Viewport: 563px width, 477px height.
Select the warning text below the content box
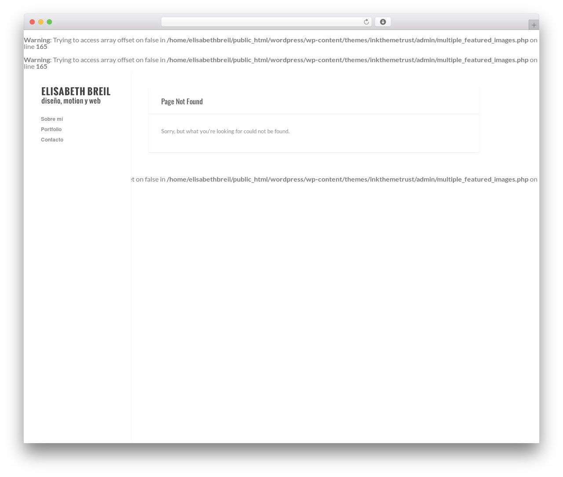pos(334,179)
